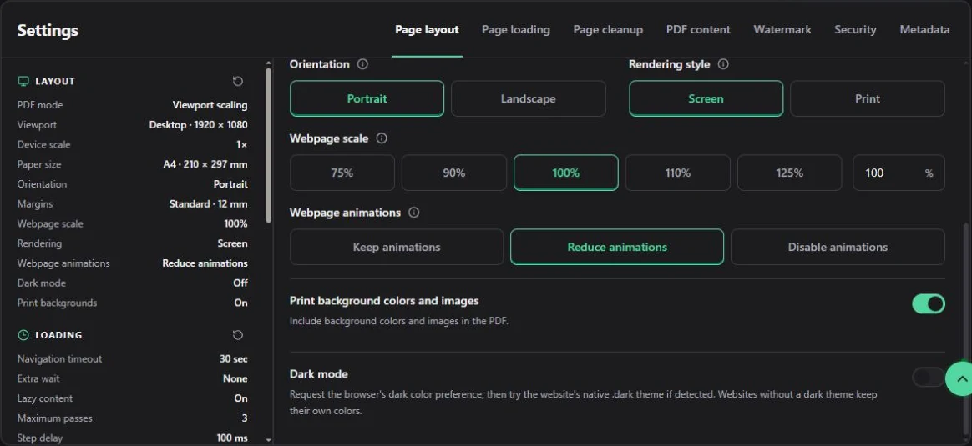972x446 pixels.
Task: Open the Watermark tab
Action: coord(782,30)
